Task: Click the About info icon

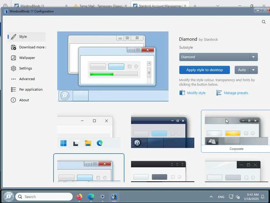Action: click(13, 100)
